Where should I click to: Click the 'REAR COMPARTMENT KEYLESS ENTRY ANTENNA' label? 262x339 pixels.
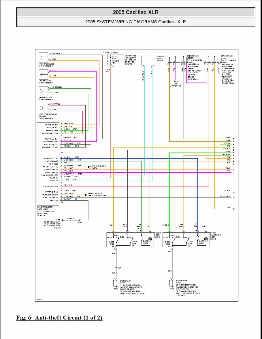click(x=48, y=116)
